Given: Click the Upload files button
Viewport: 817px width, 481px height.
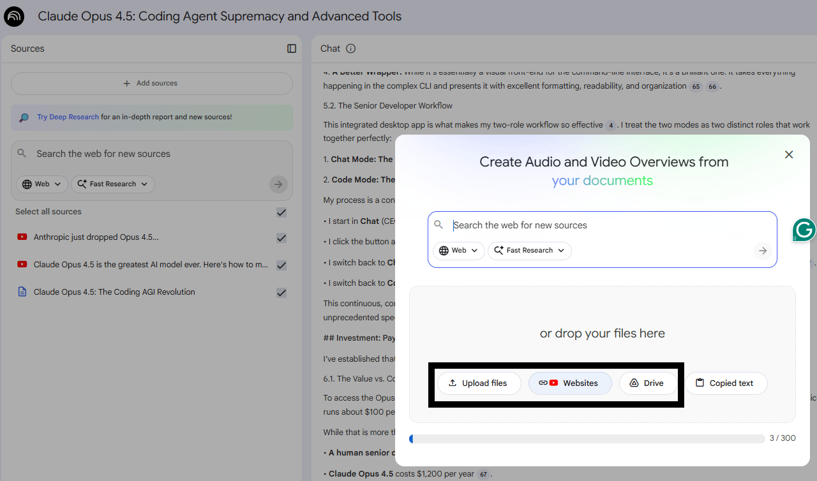Looking at the screenshot, I should click(479, 383).
